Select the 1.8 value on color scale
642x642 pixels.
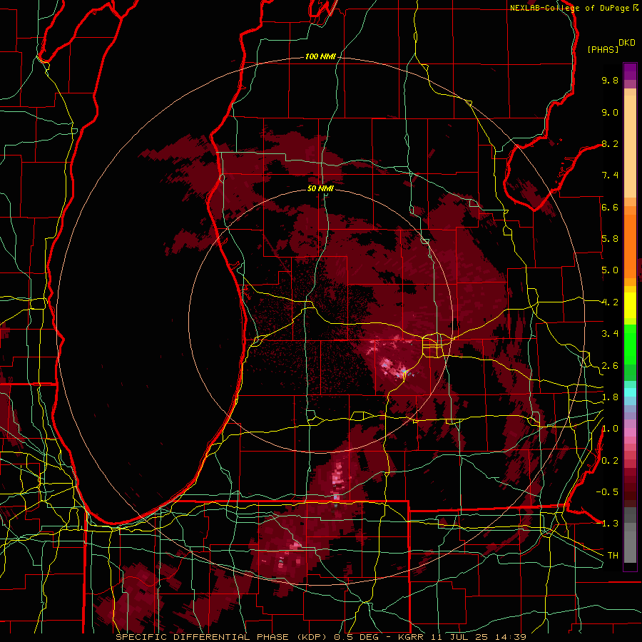coord(610,397)
